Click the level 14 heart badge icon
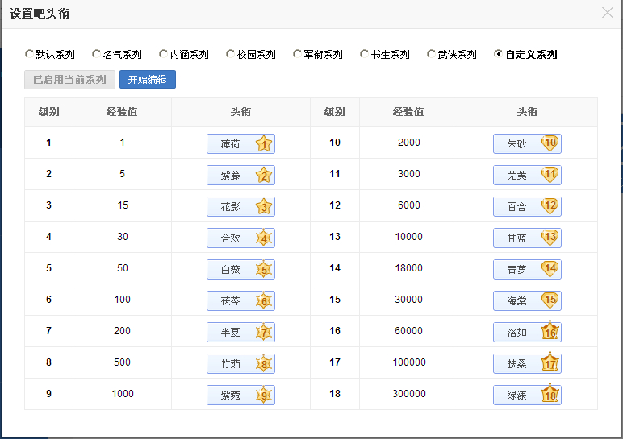This screenshot has width=623, height=439. click(550, 268)
